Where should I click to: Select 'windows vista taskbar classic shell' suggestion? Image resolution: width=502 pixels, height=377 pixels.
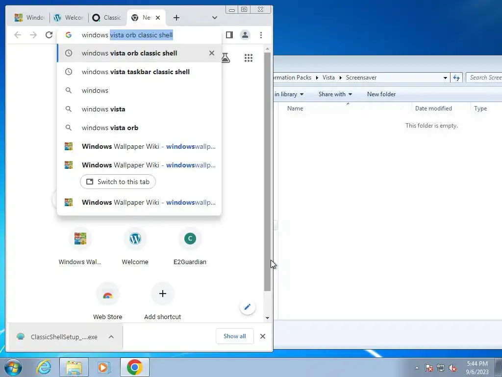(139, 72)
